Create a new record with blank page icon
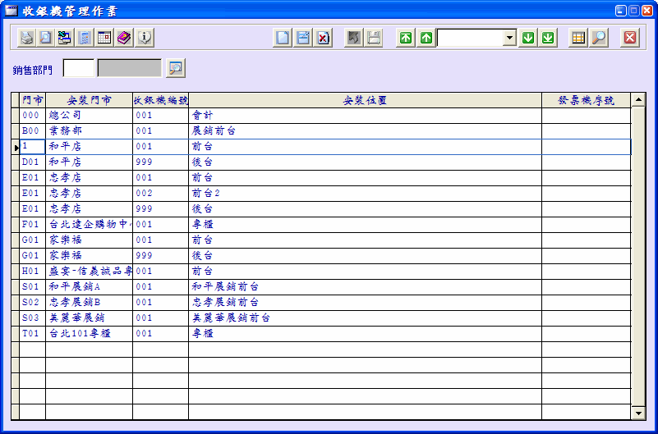This screenshot has height=434, width=658. tap(283, 38)
